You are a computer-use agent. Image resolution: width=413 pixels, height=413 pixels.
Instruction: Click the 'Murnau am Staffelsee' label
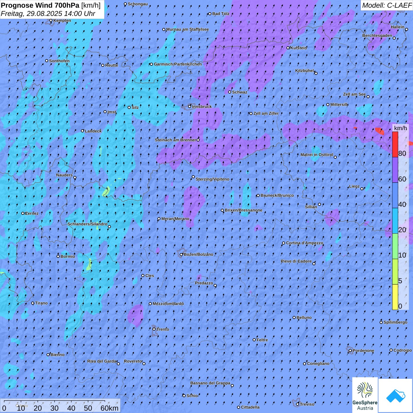(x=187, y=29)
